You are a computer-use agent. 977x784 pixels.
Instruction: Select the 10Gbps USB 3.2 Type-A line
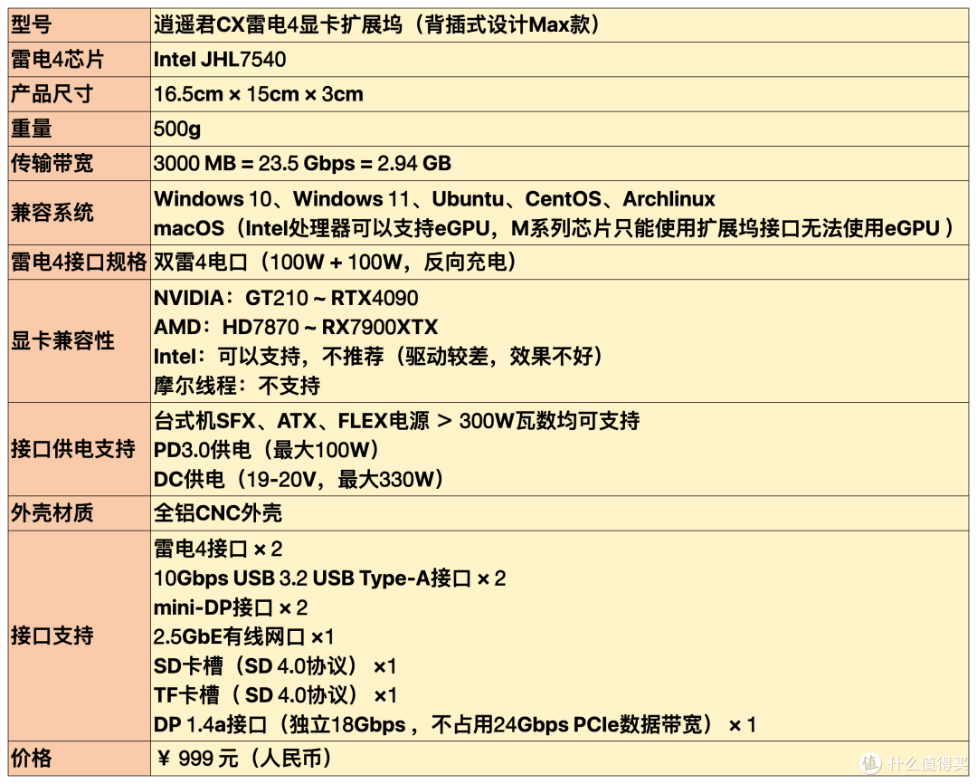[x=329, y=578]
